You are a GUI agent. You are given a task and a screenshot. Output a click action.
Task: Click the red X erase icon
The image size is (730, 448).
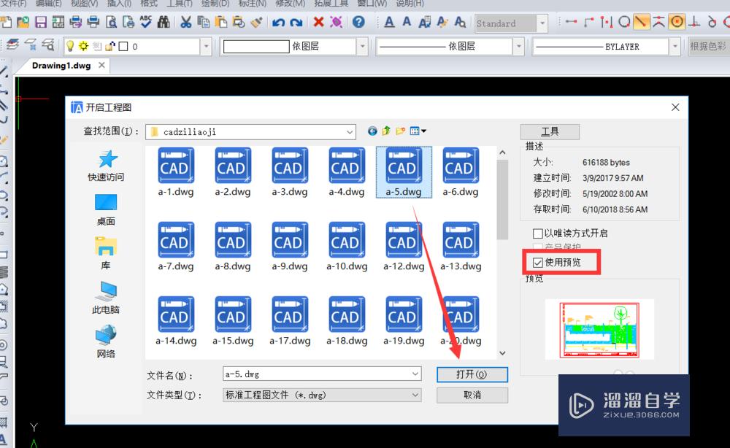(319, 22)
